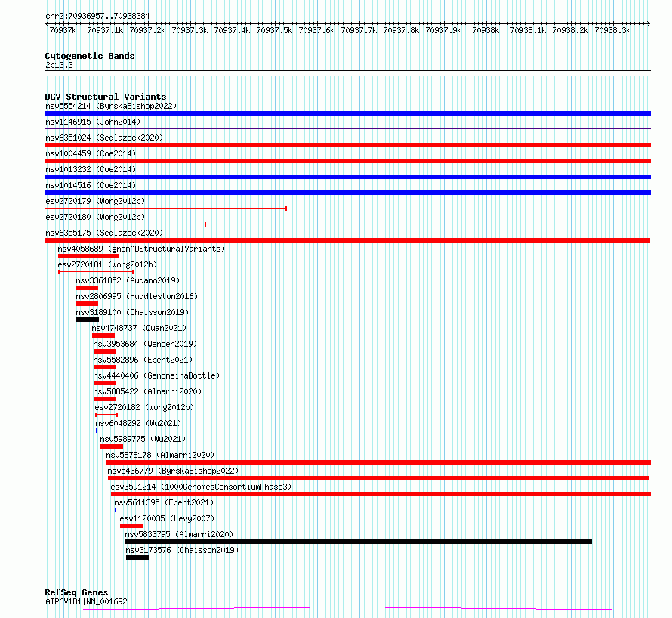The height and width of the screenshot is (618, 672).
Task: Open the nsv1014516 (Coe2014) variant
Action: [x=91, y=185]
